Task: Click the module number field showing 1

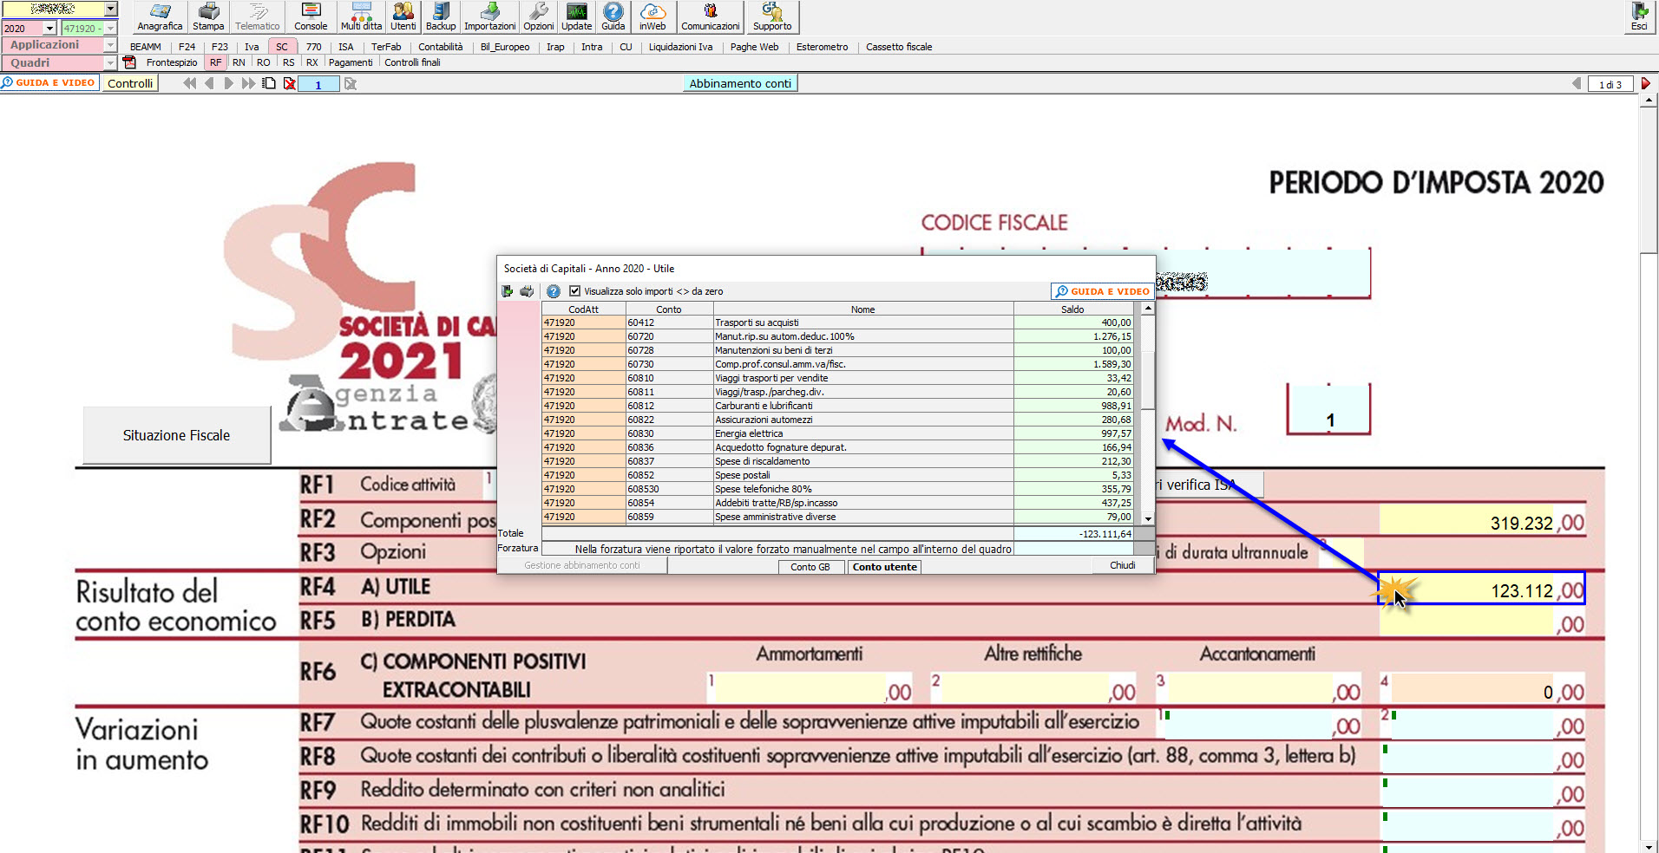Action: 318,84
